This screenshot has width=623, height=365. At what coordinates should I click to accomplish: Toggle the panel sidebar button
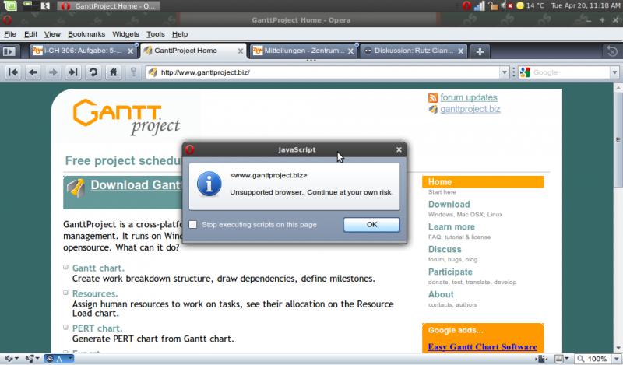point(10,51)
